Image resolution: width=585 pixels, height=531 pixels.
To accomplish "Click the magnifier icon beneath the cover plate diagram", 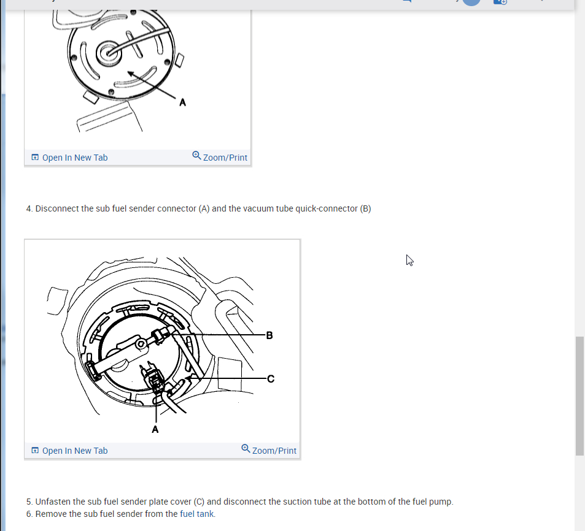I will (x=196, y=155).
